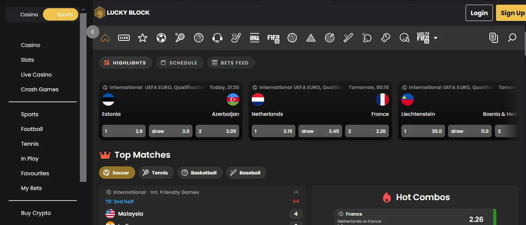Expand more sports dropdown arrow
This screenshot has width=526, height=225.
(436, 38)
